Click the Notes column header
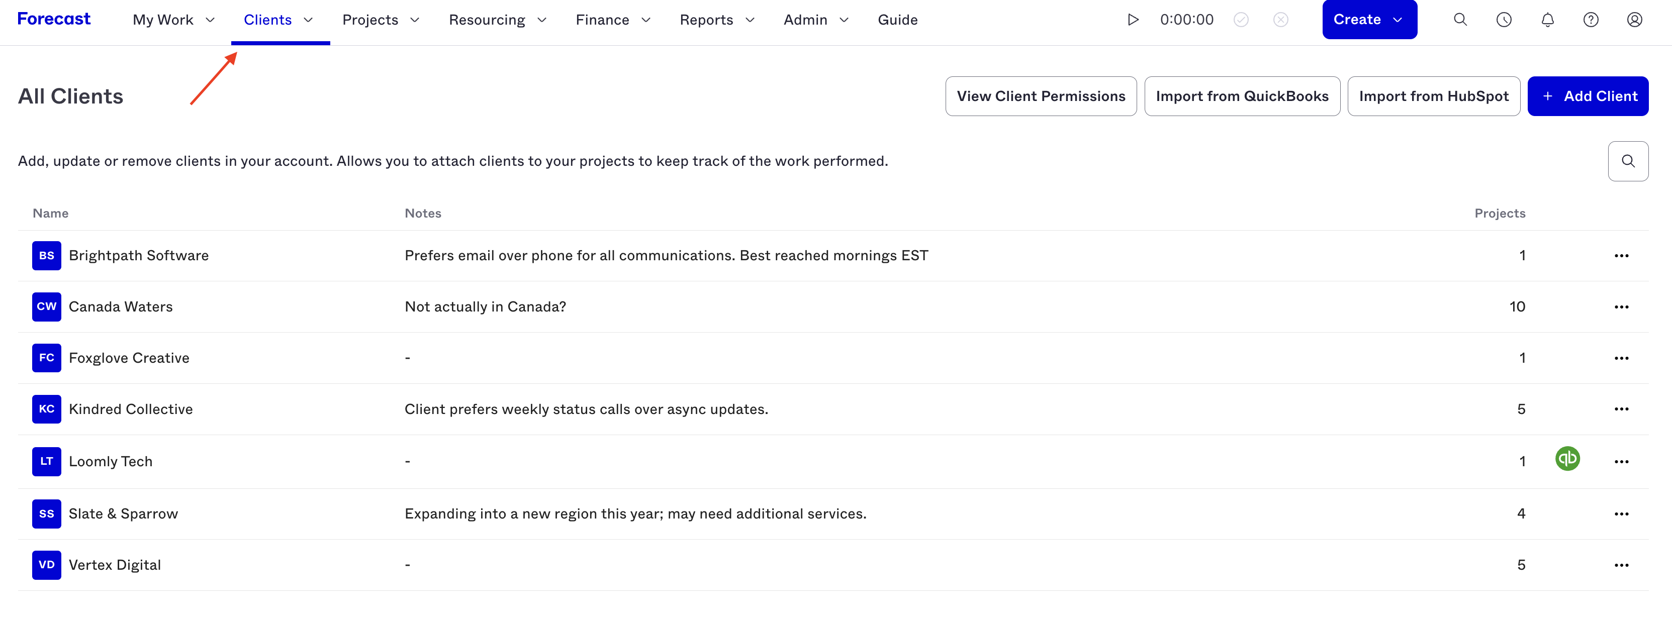This screenshot has height=622, width=1672. click(x=423, y=214)
